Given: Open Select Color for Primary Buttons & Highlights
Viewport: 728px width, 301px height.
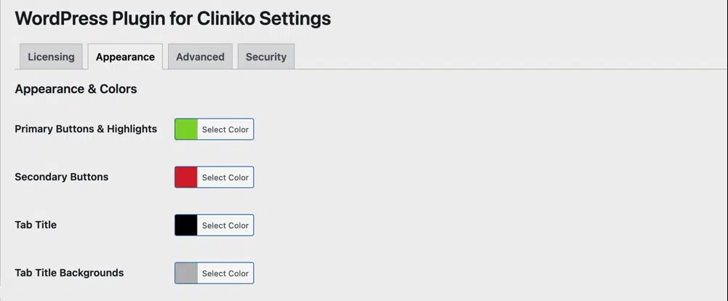Looking at the screenshot, I should (x=225, y=129).
